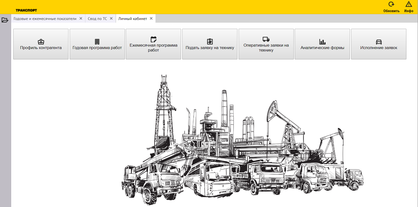Open the Аналитические формы button label
Viewport: 418px width, 207px height.
coord(322,48)
